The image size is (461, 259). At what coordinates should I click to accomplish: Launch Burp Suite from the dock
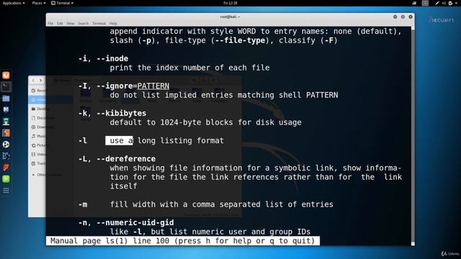click(6, 132)
